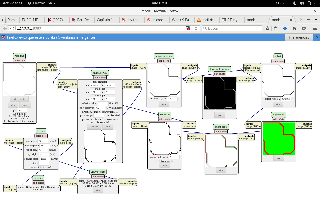This screenshot has width=320, height=200.
Task: Switch to the Part Re... tab
Action: point(82,20)
